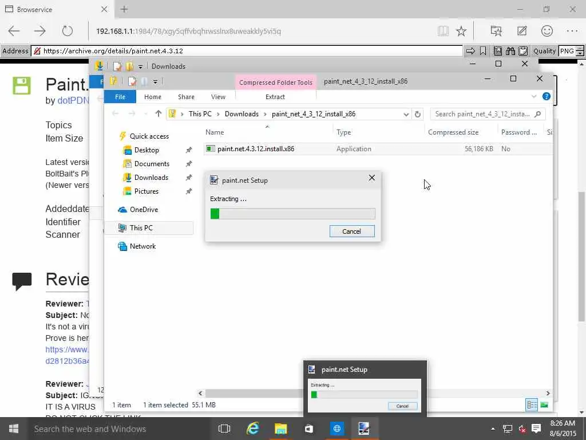Click the Browservice clipboard icon
Screen dimensions: 586x440
(523, 51)
